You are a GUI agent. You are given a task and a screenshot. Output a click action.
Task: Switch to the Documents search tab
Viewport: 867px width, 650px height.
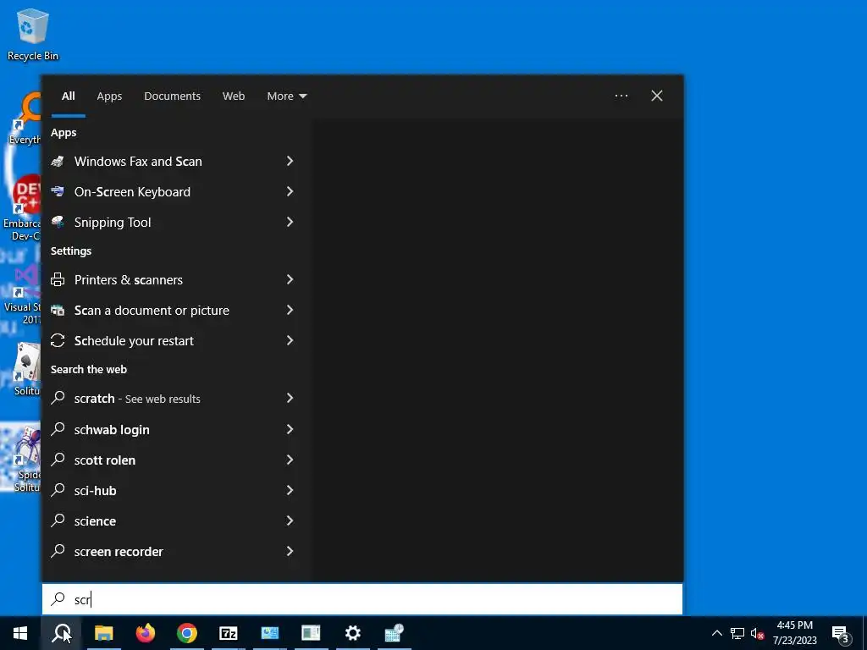click(x=172, y=96)
